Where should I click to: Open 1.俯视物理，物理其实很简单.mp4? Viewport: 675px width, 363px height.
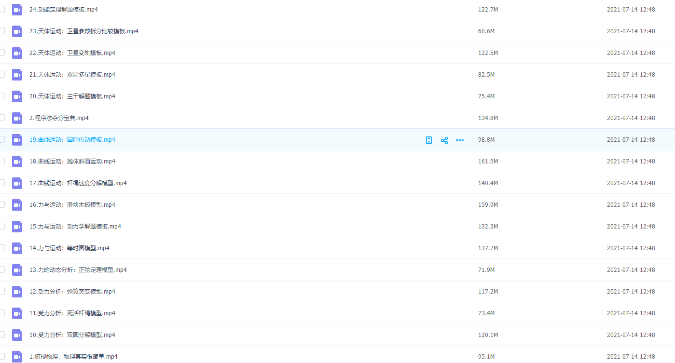tap(73, 357)
